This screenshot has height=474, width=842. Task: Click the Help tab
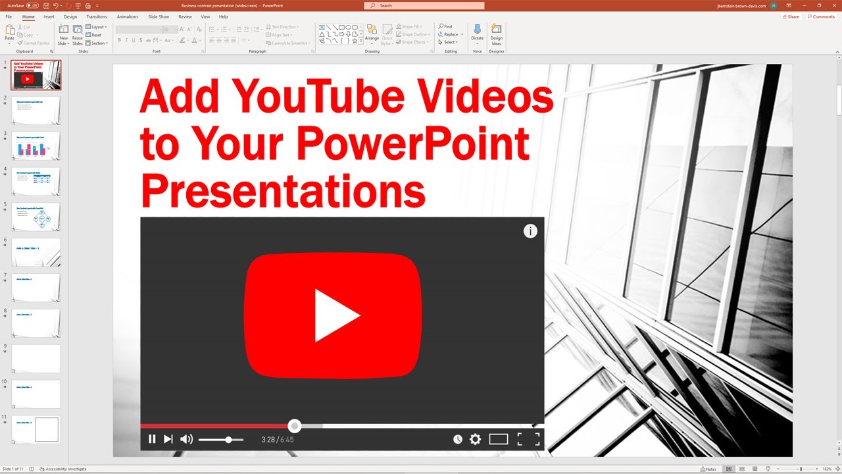[224, 16]
